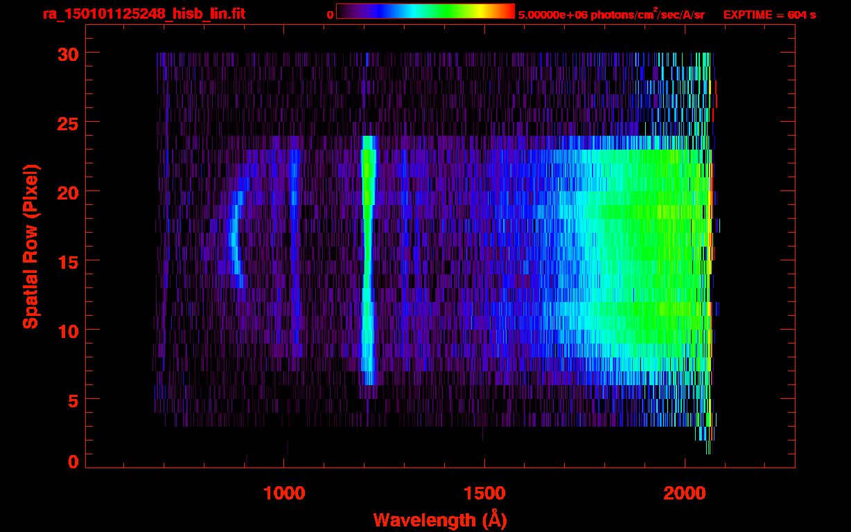Click the curved cyan emission feature near 870 Å
The image size is (851, 532).
(234, 239)
